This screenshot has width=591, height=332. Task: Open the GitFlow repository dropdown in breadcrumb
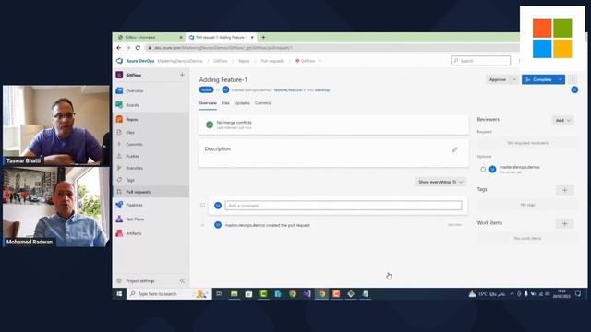(x=308, y=61)
